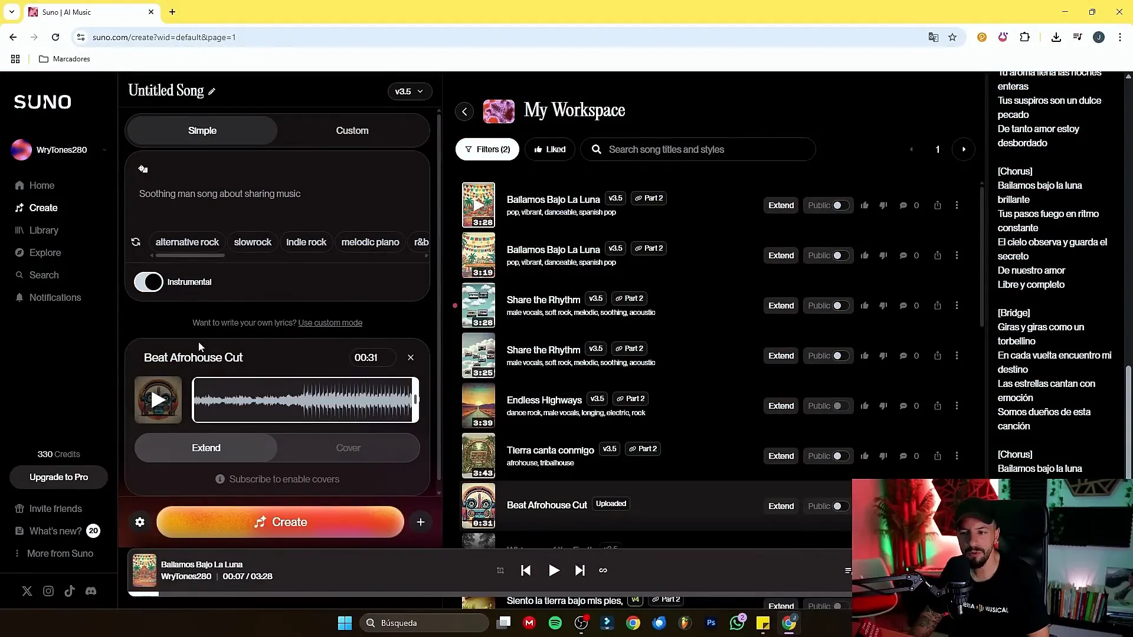Open more options for Share the Rhythm 3:25
This screenshot has width=1133, height=637.
pyautogui.click(x=957, y=356)
